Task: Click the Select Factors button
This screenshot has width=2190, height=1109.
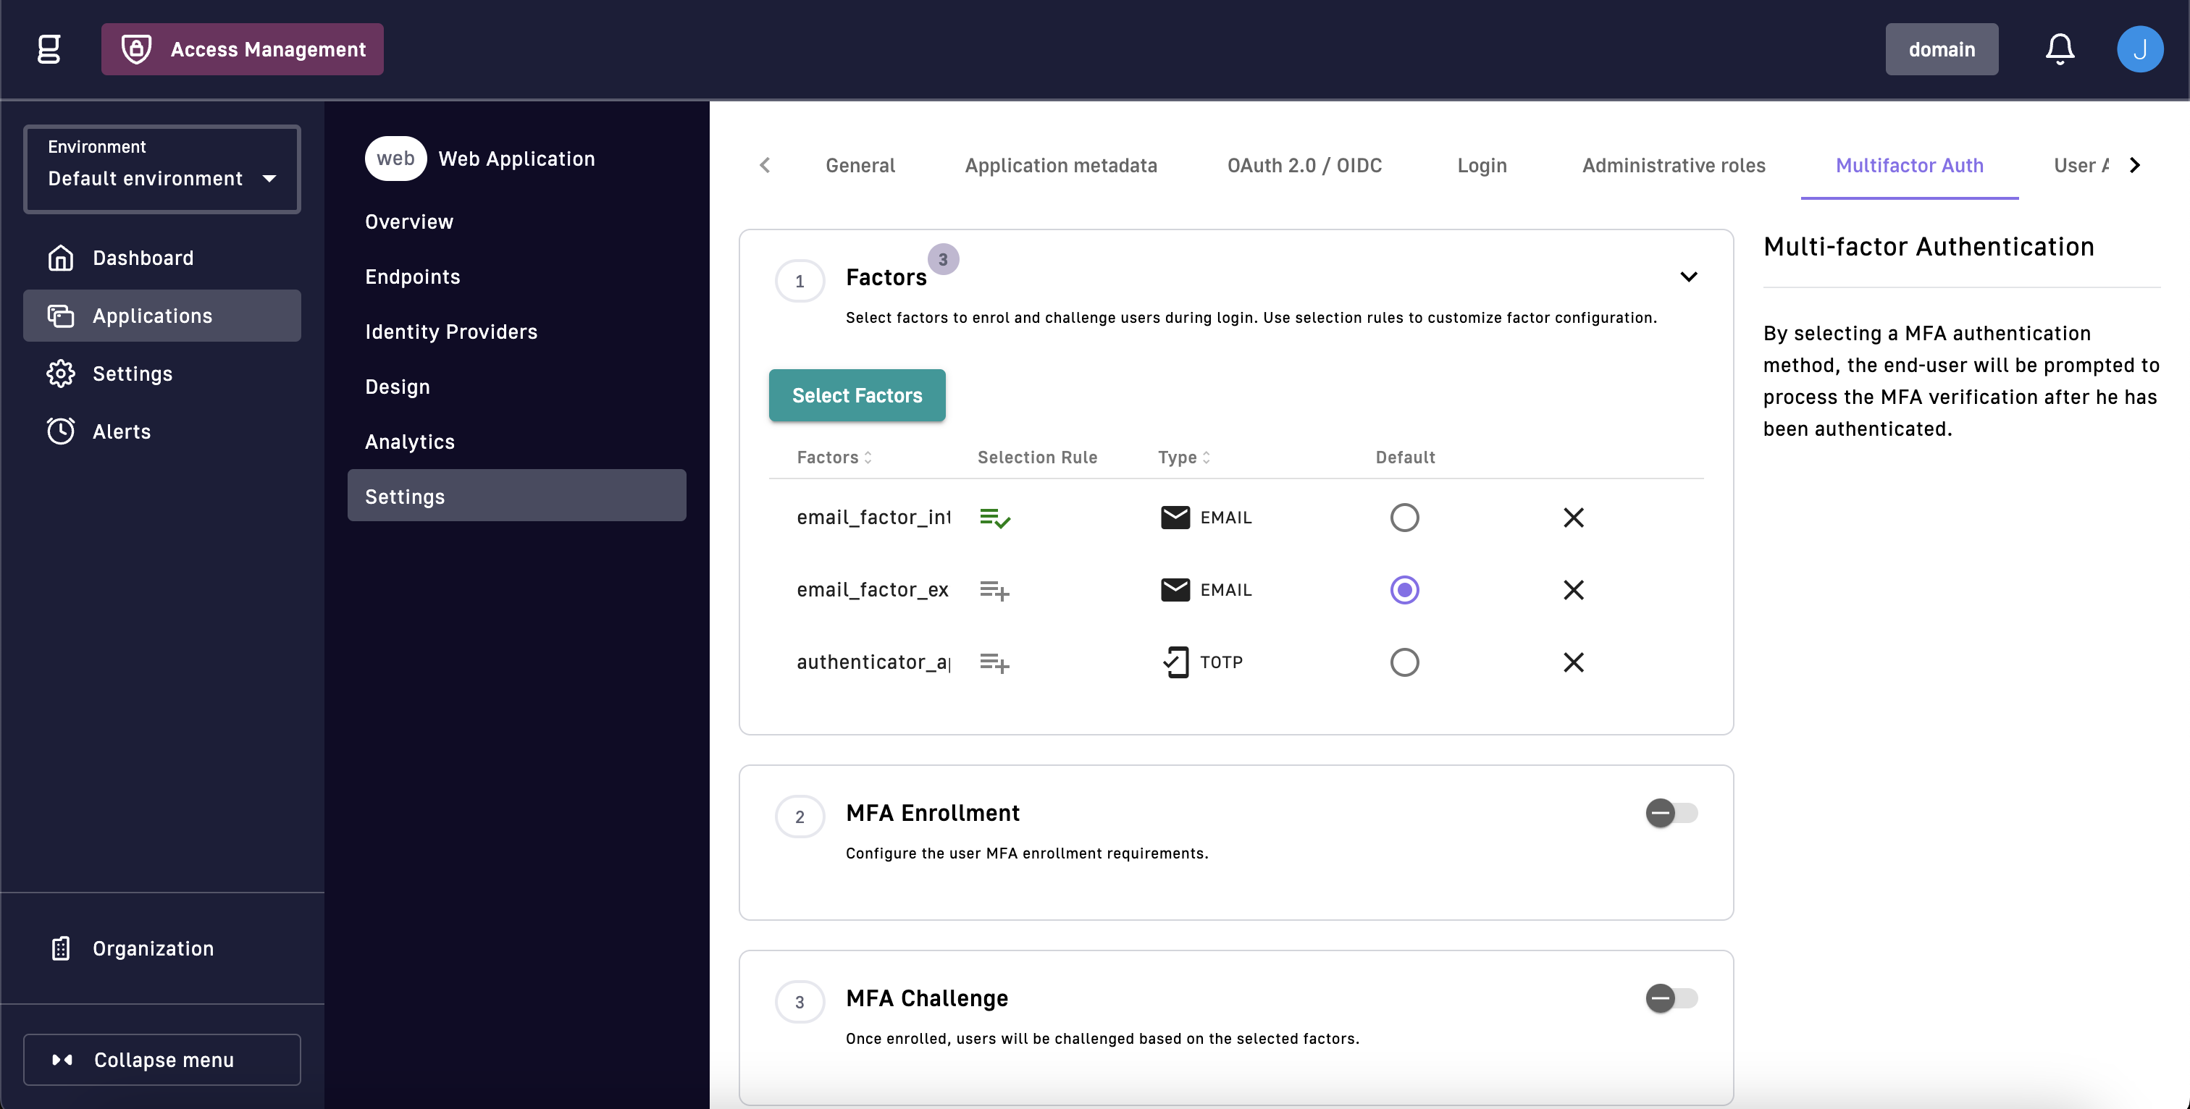Action: [856, 395]
